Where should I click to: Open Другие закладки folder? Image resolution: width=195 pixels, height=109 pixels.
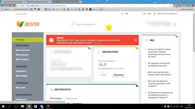[x=186, y=9]
